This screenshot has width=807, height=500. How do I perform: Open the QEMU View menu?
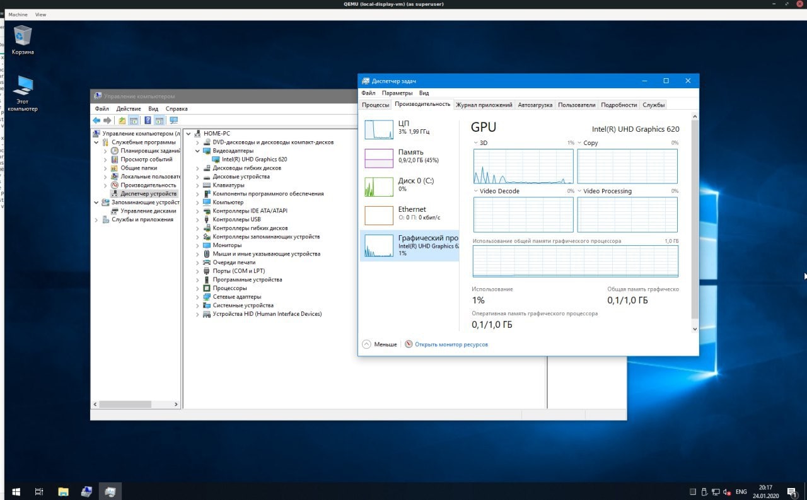click(41, 14)
